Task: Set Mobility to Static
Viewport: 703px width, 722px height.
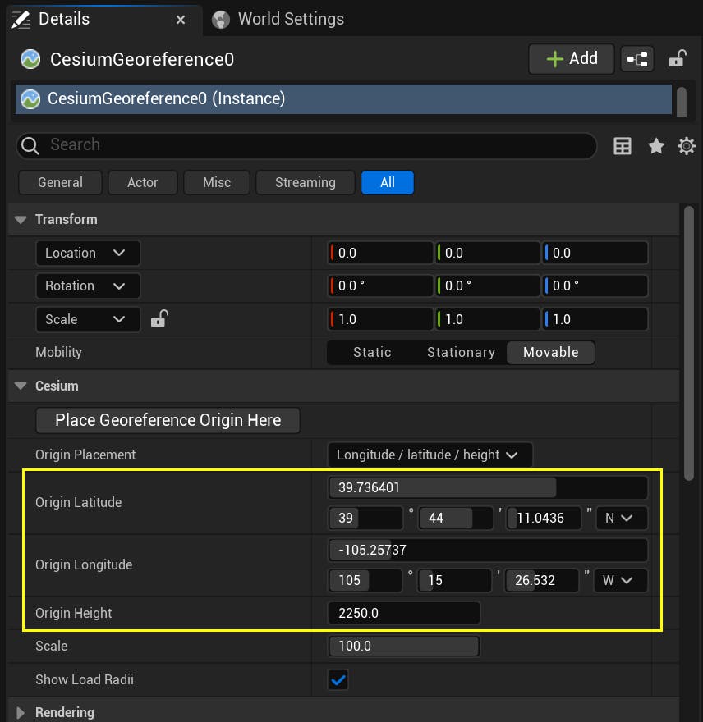Action: point(371,352)
